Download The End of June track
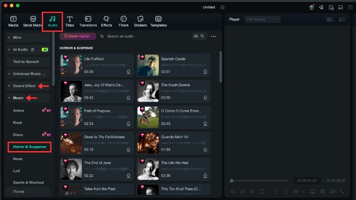Viewport: 356px width, 200px height. 128,176
